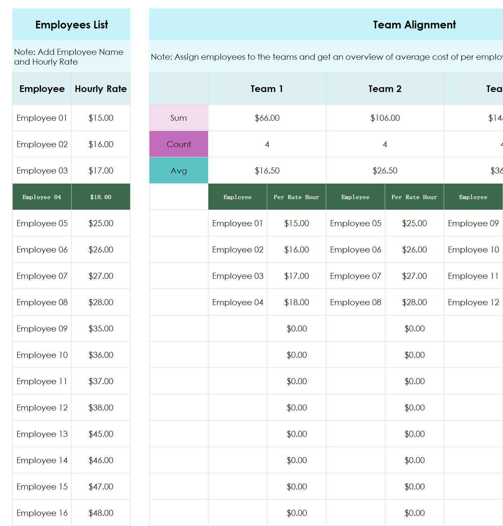Select Team 2 count value 4

tap(385, 144)
